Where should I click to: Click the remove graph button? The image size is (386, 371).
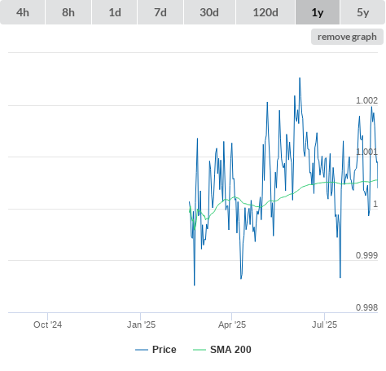pyautogui.click(x=347, y=37)
